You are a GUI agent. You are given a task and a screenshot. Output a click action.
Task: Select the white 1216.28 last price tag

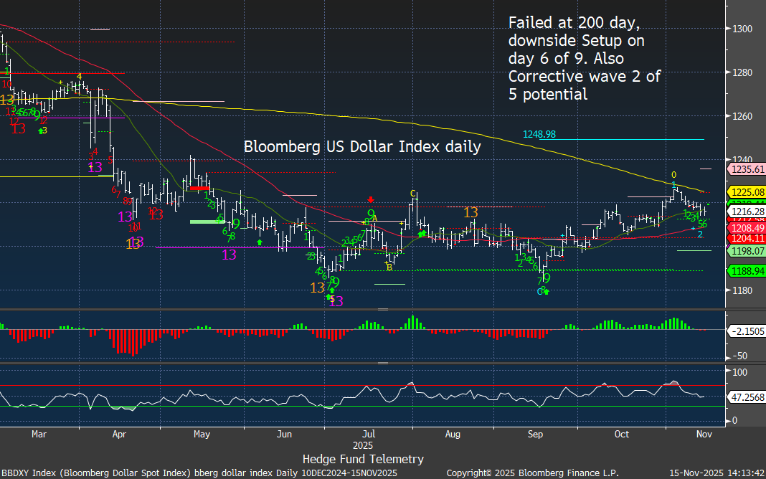(746, 212)
